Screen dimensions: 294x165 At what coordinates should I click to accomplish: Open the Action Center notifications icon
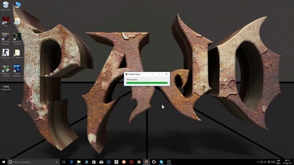coord(269,162)
